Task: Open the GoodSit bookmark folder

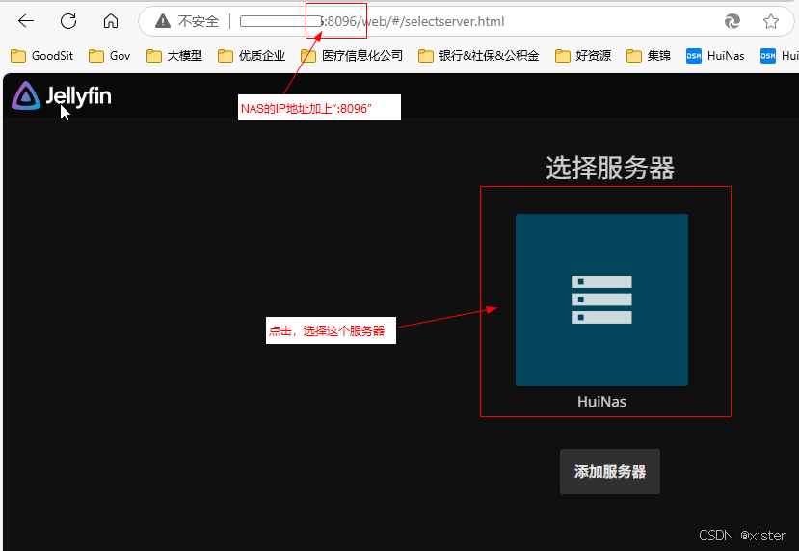Action: click(x=41, y=56)
